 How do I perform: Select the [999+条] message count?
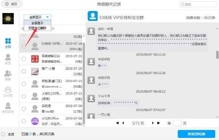coord(76,49)
